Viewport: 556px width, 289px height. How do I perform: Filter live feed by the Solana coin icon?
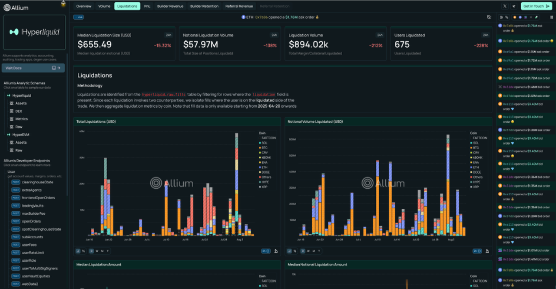point(526,17)
